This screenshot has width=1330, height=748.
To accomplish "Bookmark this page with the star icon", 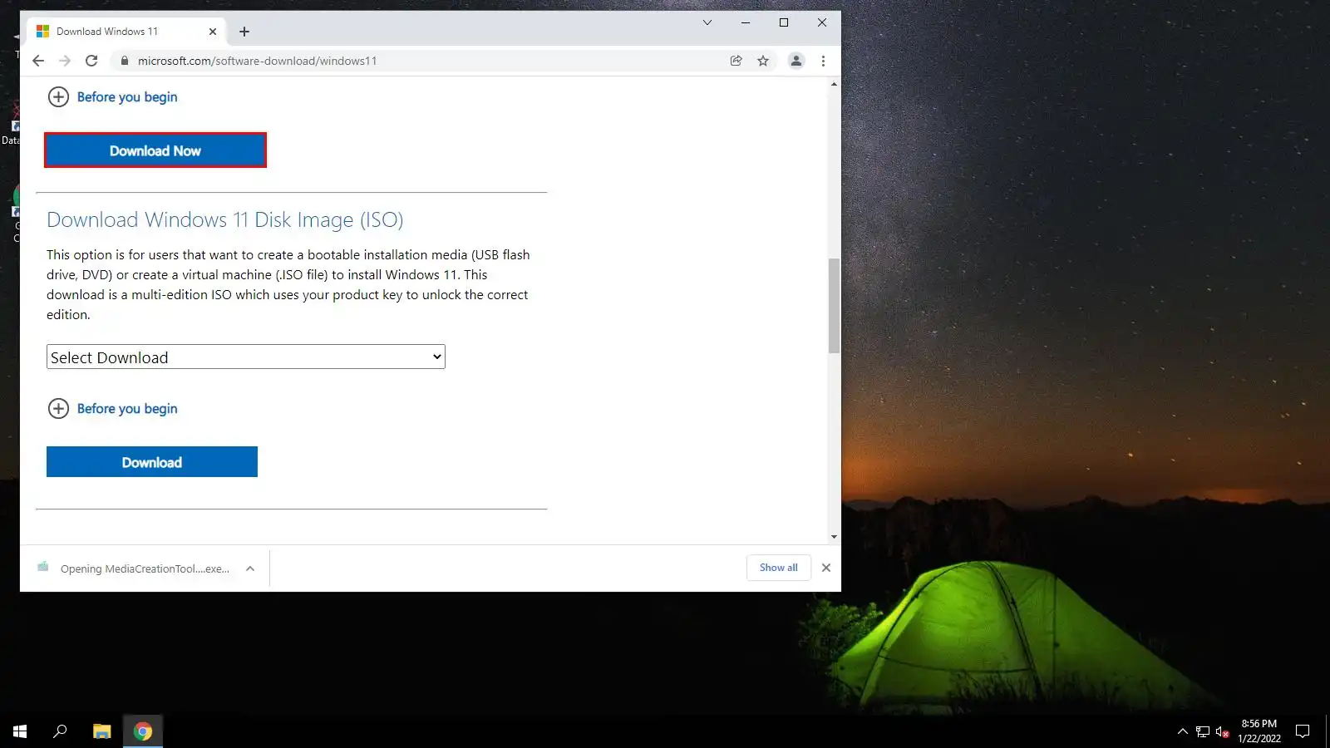I will [763, 61].
